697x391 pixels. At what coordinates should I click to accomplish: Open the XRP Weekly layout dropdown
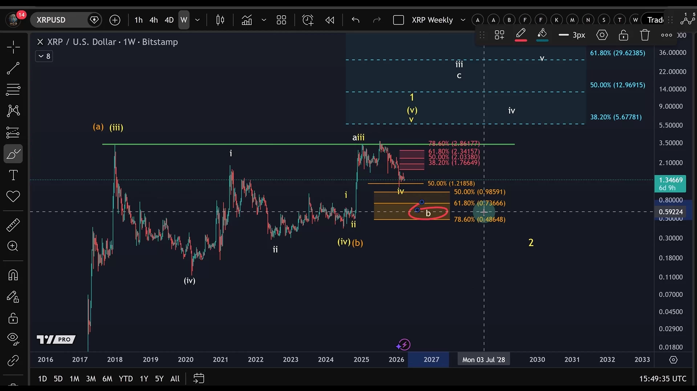tap(463, 20)
